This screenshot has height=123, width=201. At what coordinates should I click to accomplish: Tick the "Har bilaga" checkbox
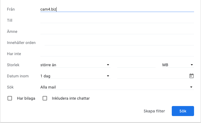10,98
